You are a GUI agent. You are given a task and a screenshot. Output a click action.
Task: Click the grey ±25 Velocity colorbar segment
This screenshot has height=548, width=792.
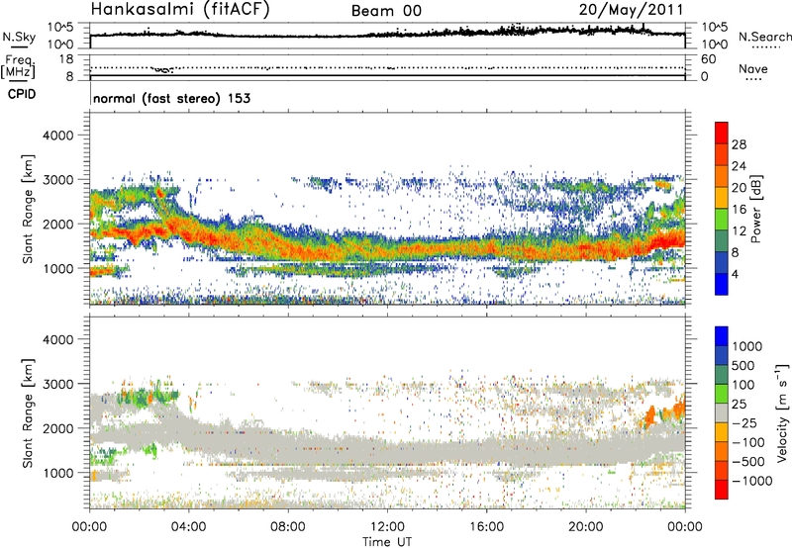pyautogui.click(x=722, y=412)
